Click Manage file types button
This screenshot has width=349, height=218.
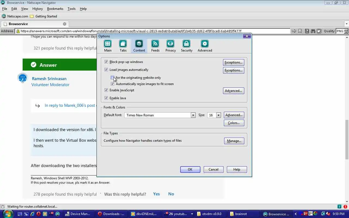point(234,141)
